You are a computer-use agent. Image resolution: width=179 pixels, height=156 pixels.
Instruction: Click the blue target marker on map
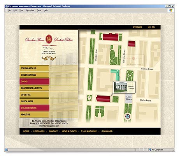[128, 117]
